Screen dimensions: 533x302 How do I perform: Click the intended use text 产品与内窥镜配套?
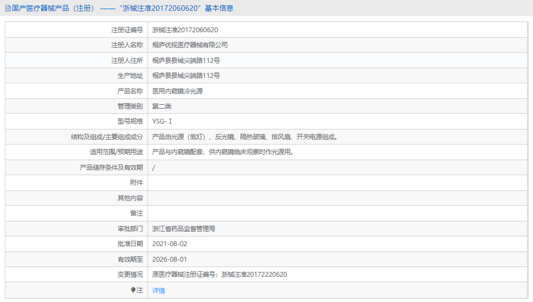[x=223, y=152]
